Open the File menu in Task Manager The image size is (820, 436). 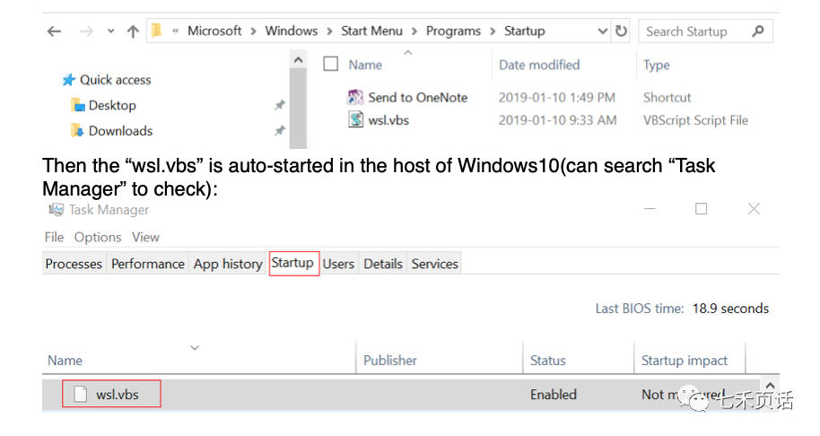54,238
